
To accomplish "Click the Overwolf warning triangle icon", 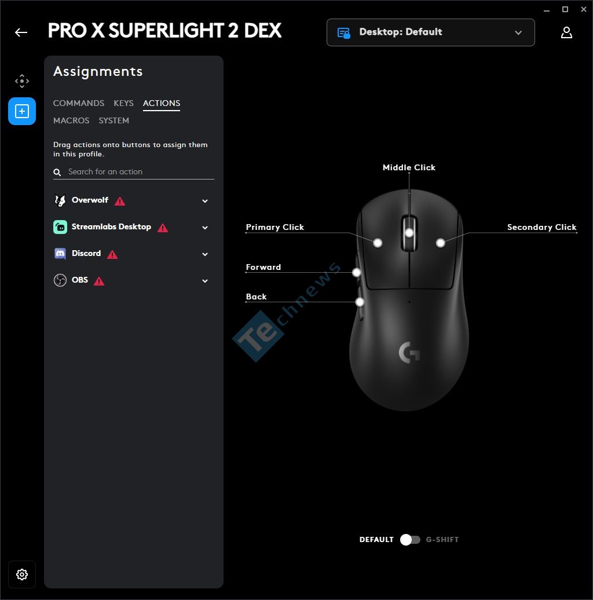I will [120, 202].
